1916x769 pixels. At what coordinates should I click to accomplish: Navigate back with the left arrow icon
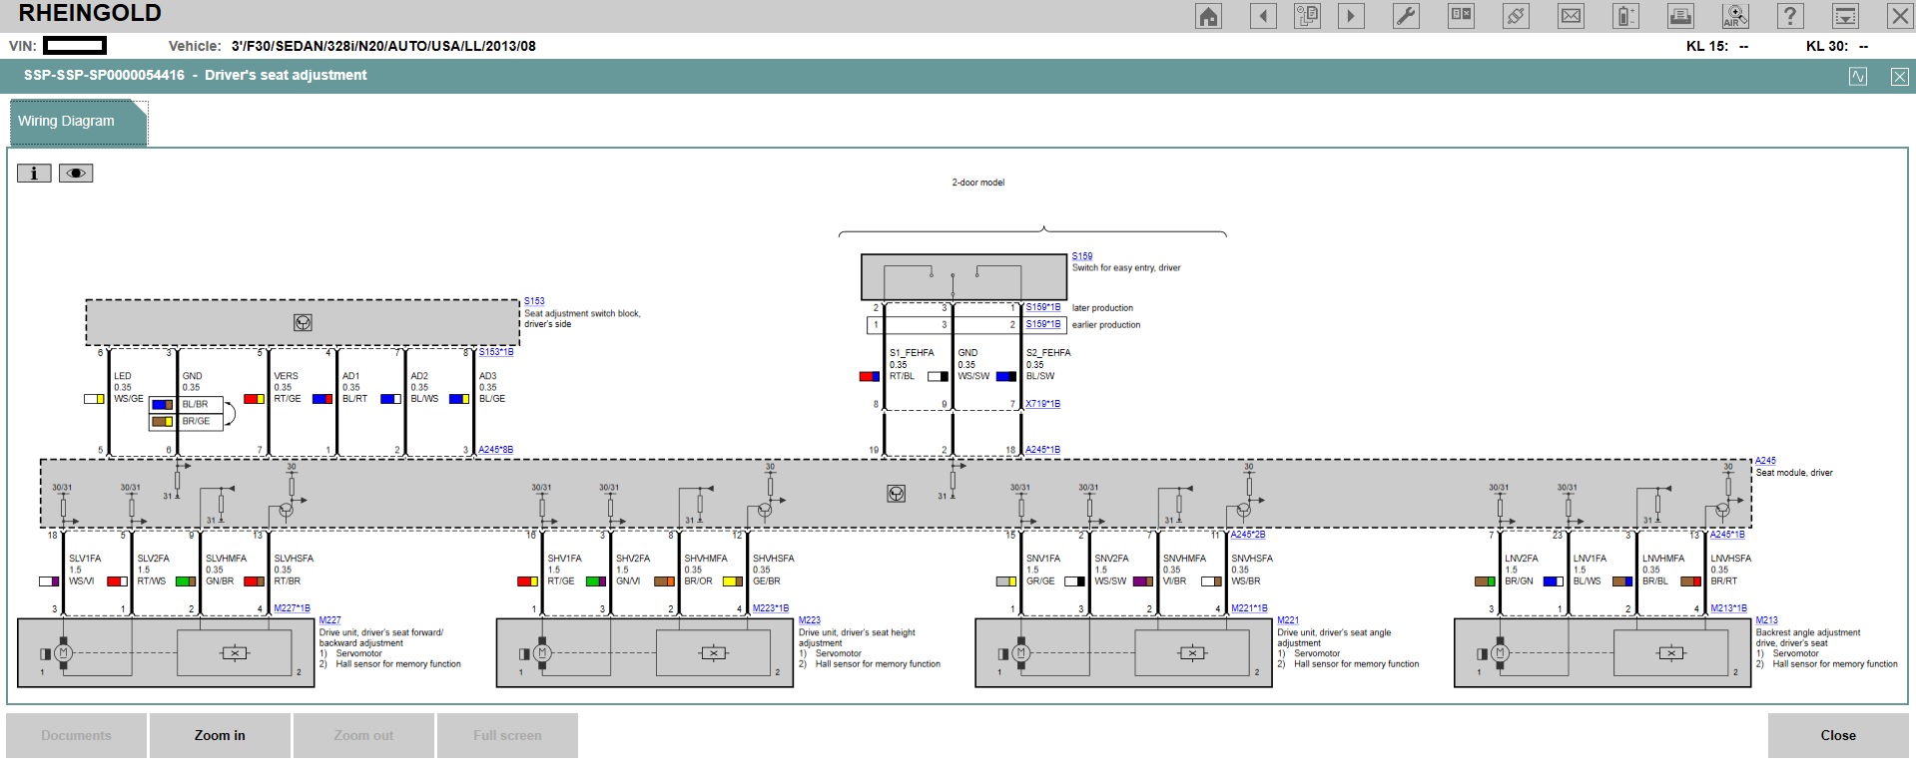(1263, 16)
